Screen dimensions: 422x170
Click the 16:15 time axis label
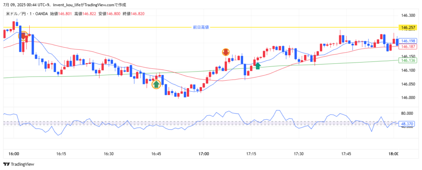click(61, 154)
